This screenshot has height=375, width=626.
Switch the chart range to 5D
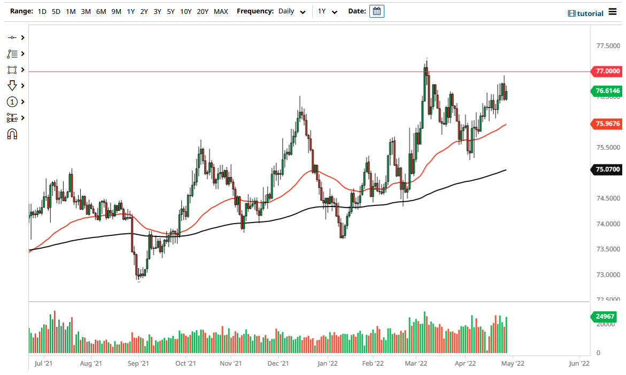[x=56, y=11]
